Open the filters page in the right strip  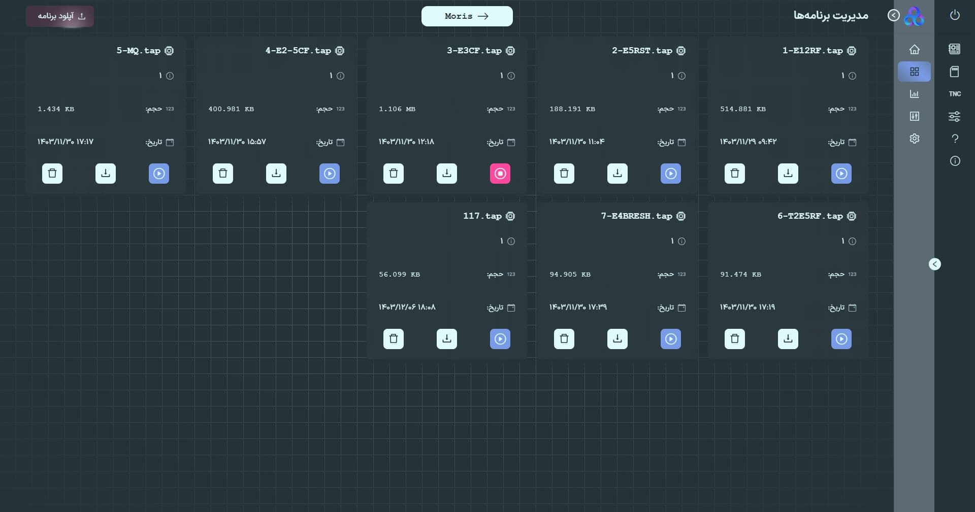tap(955, 116)
